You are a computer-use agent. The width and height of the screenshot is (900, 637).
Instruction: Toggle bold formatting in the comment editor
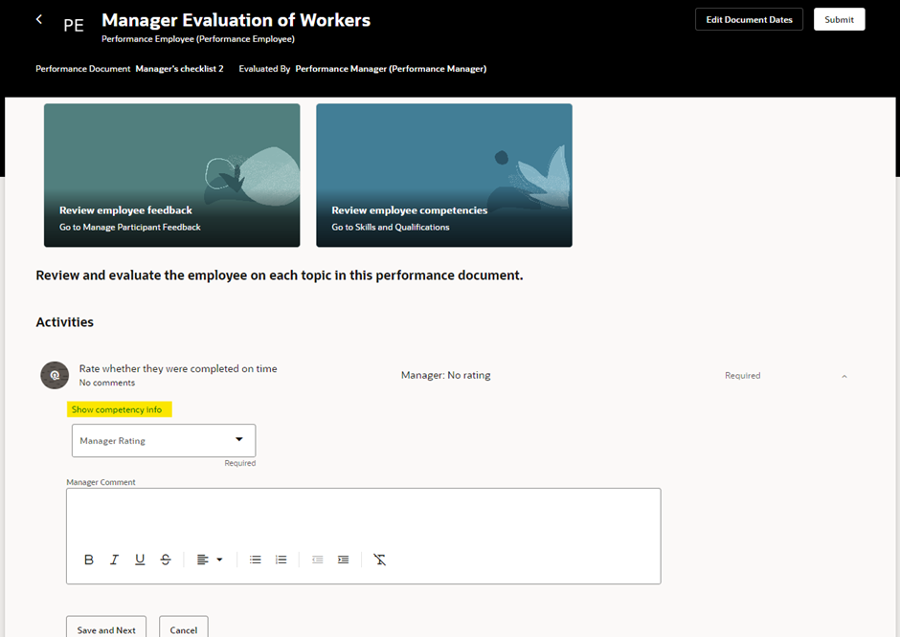point(88,560)
